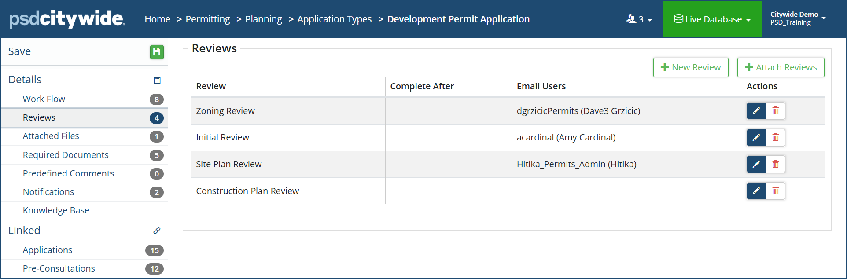Edit the Zoning Review entry
The image size is (847, 279).
click(756, 111)
